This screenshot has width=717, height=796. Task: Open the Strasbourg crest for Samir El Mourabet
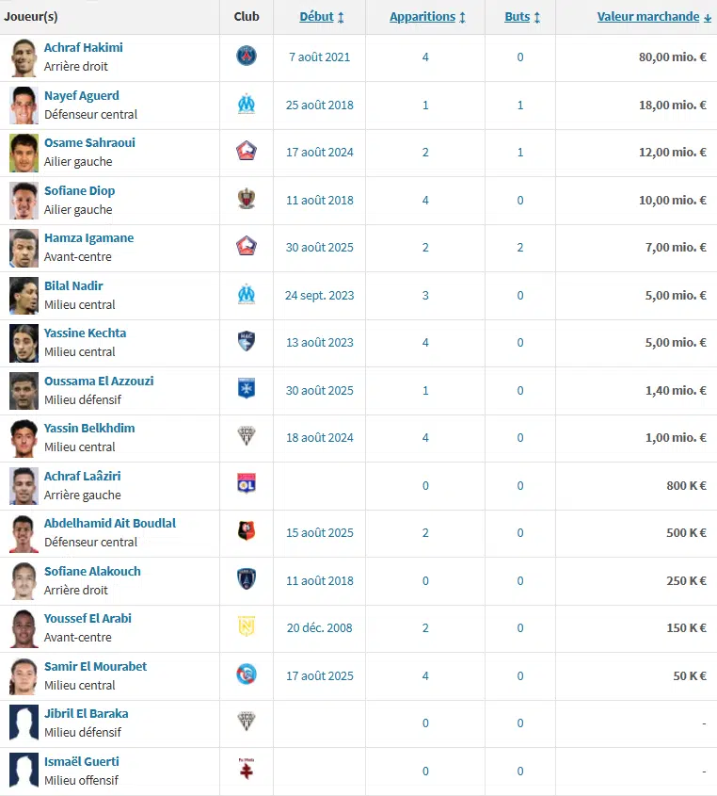point(247,675)
